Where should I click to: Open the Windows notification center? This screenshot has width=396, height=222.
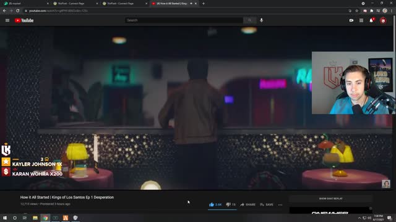(x=389, y=218)
